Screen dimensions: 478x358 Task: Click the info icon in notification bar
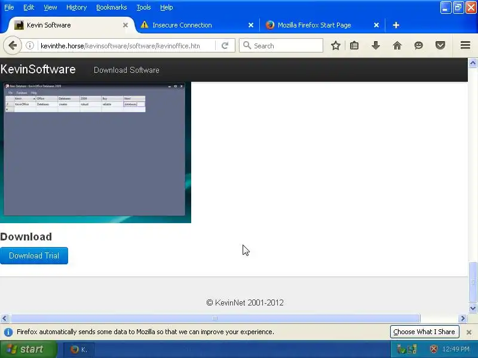[8, 332]
